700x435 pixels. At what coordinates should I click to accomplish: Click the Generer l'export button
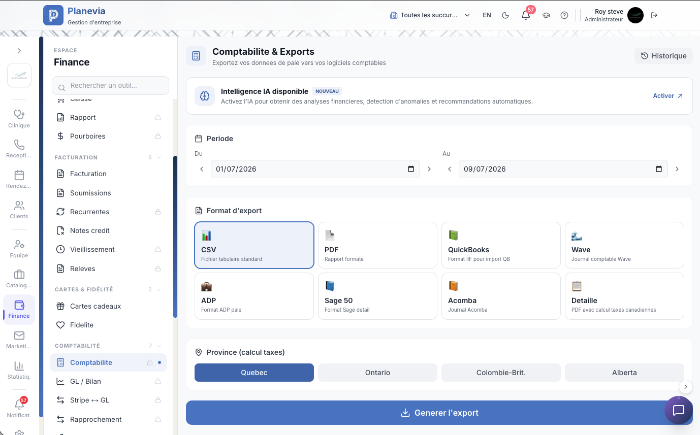439,413
